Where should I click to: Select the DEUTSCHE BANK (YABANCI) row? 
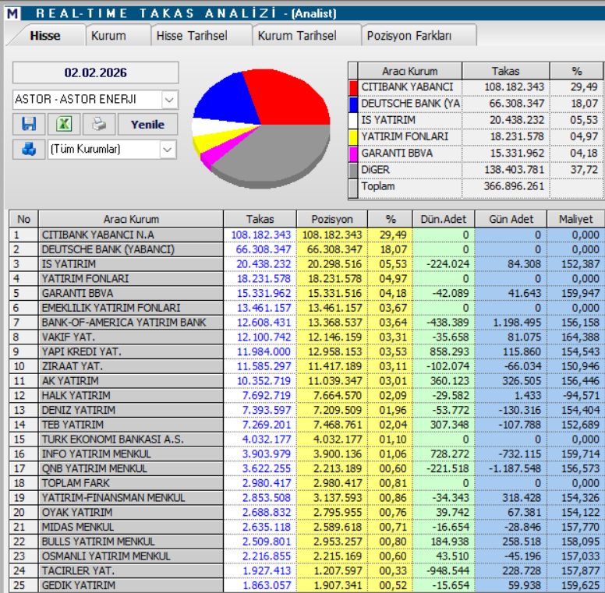[x=306, y=249]
